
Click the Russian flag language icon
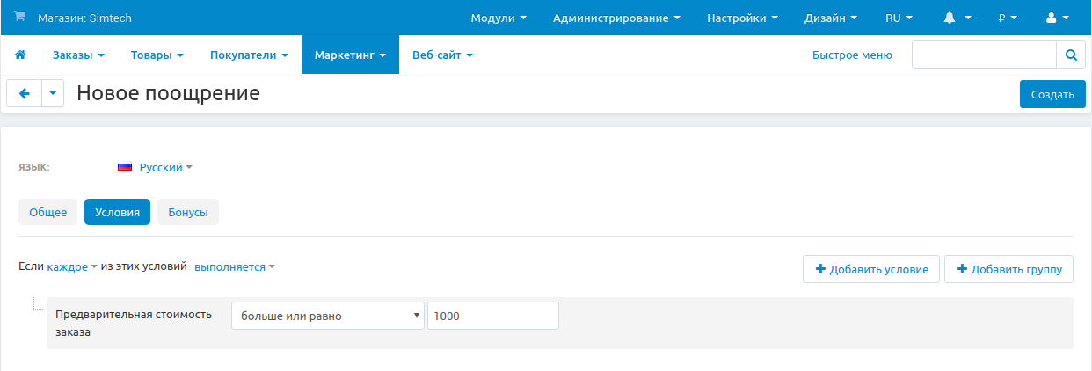coord(125,167)
